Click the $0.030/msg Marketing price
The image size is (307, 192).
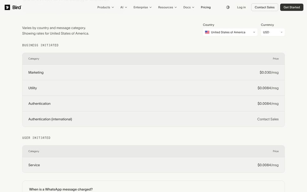tap(269, 73)
